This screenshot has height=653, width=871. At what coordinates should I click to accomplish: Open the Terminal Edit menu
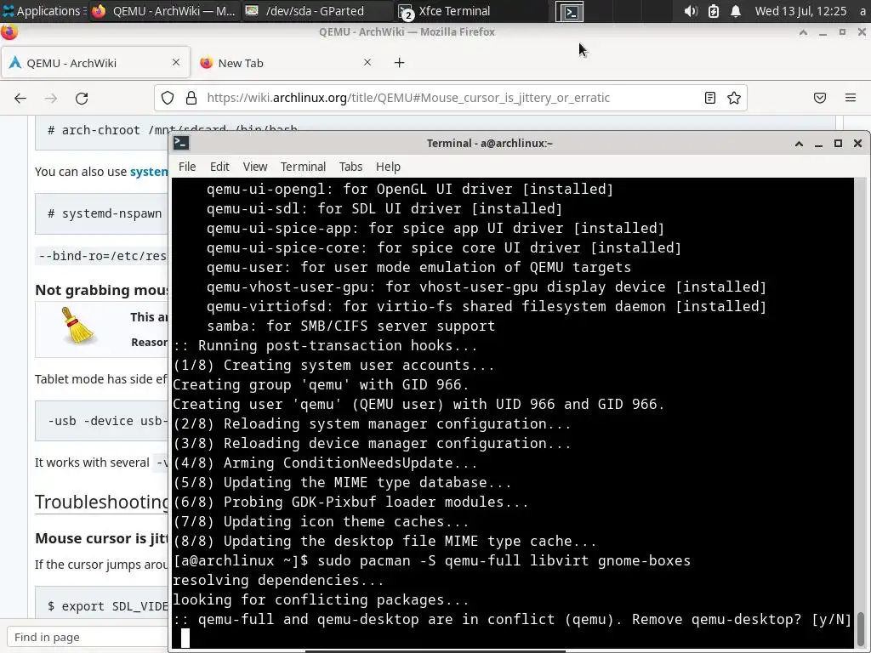pos(219,167)
